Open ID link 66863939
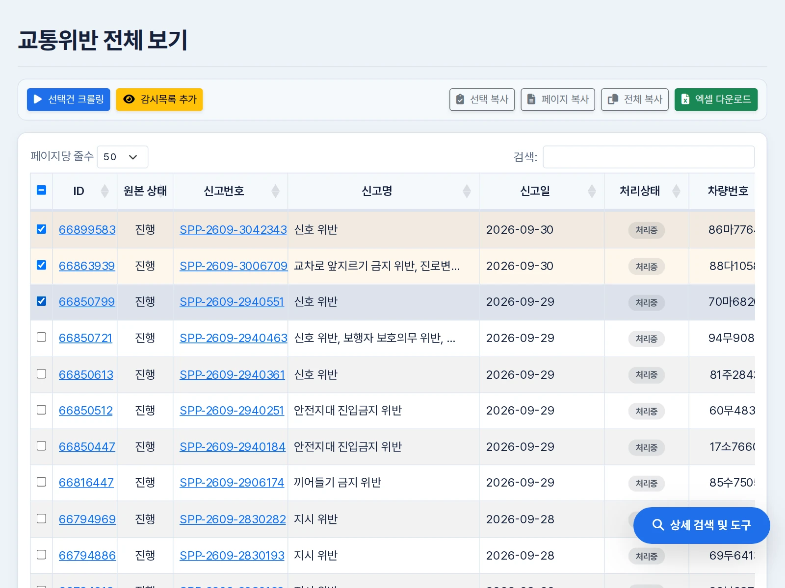The image size is (785, 588). coord(87,266)
